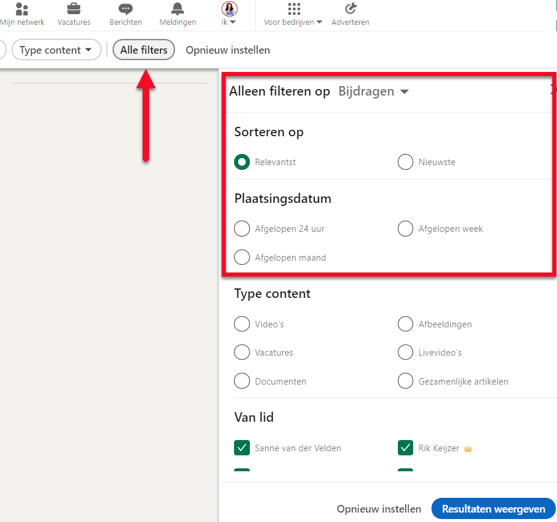The height and width of the screenshot is (522, 557).
Task: Open the Type content filter dropdown
Action: coord(56,50)
